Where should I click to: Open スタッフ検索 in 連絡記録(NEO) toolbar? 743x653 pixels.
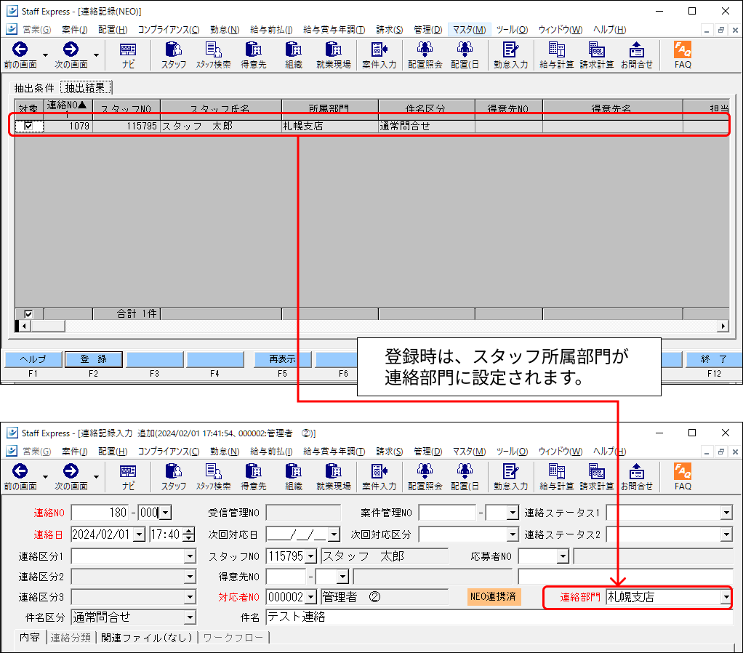tap(213, 55)
